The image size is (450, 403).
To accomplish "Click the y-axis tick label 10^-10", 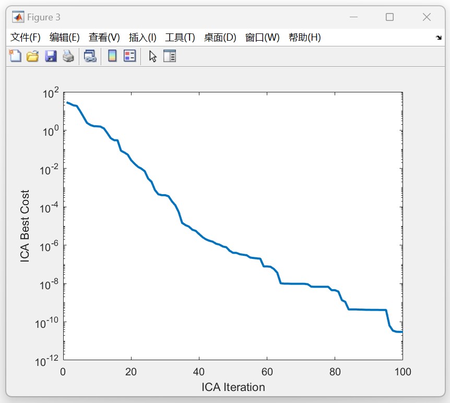I will tap(46, 322).
